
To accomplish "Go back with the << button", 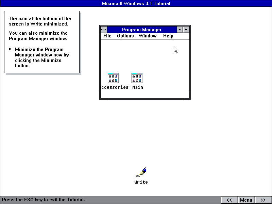I will tap(229, 200).
